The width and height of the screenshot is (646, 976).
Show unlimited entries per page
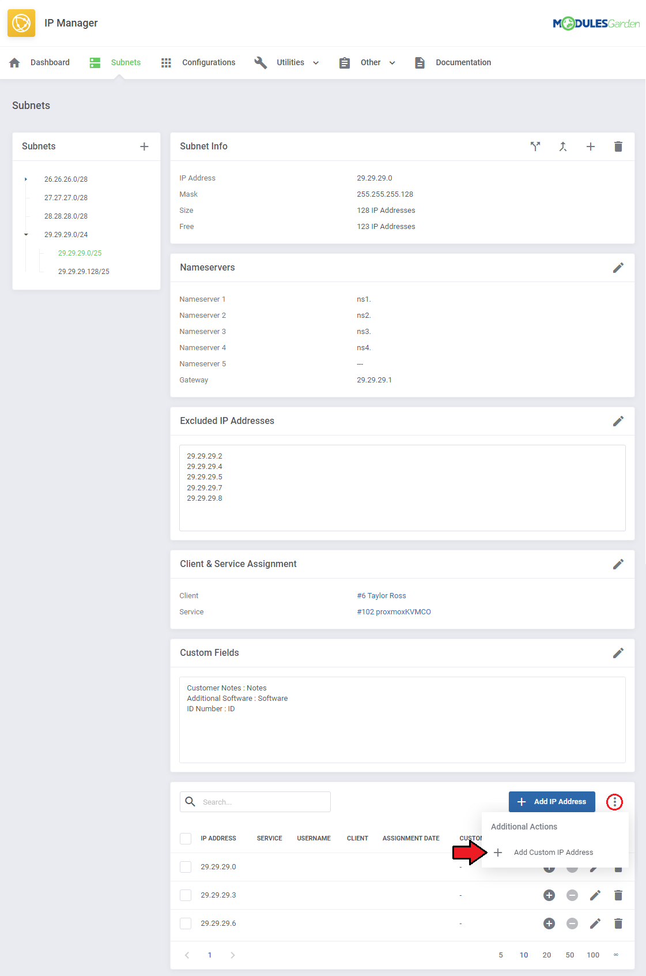(616, 955)
